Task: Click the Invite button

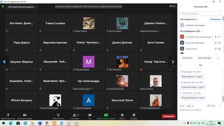Action: click(187, 58)
